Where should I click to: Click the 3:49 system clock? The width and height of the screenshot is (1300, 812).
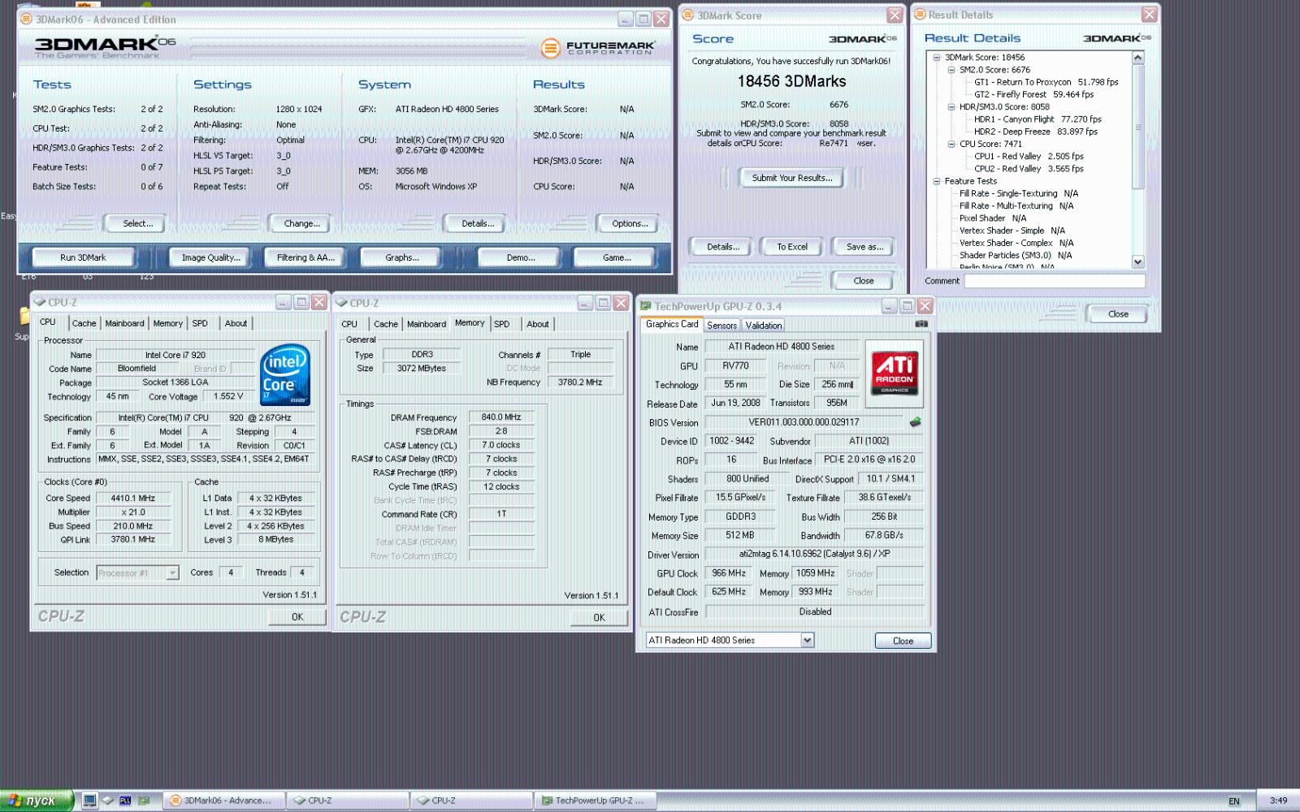(1279, 801)
